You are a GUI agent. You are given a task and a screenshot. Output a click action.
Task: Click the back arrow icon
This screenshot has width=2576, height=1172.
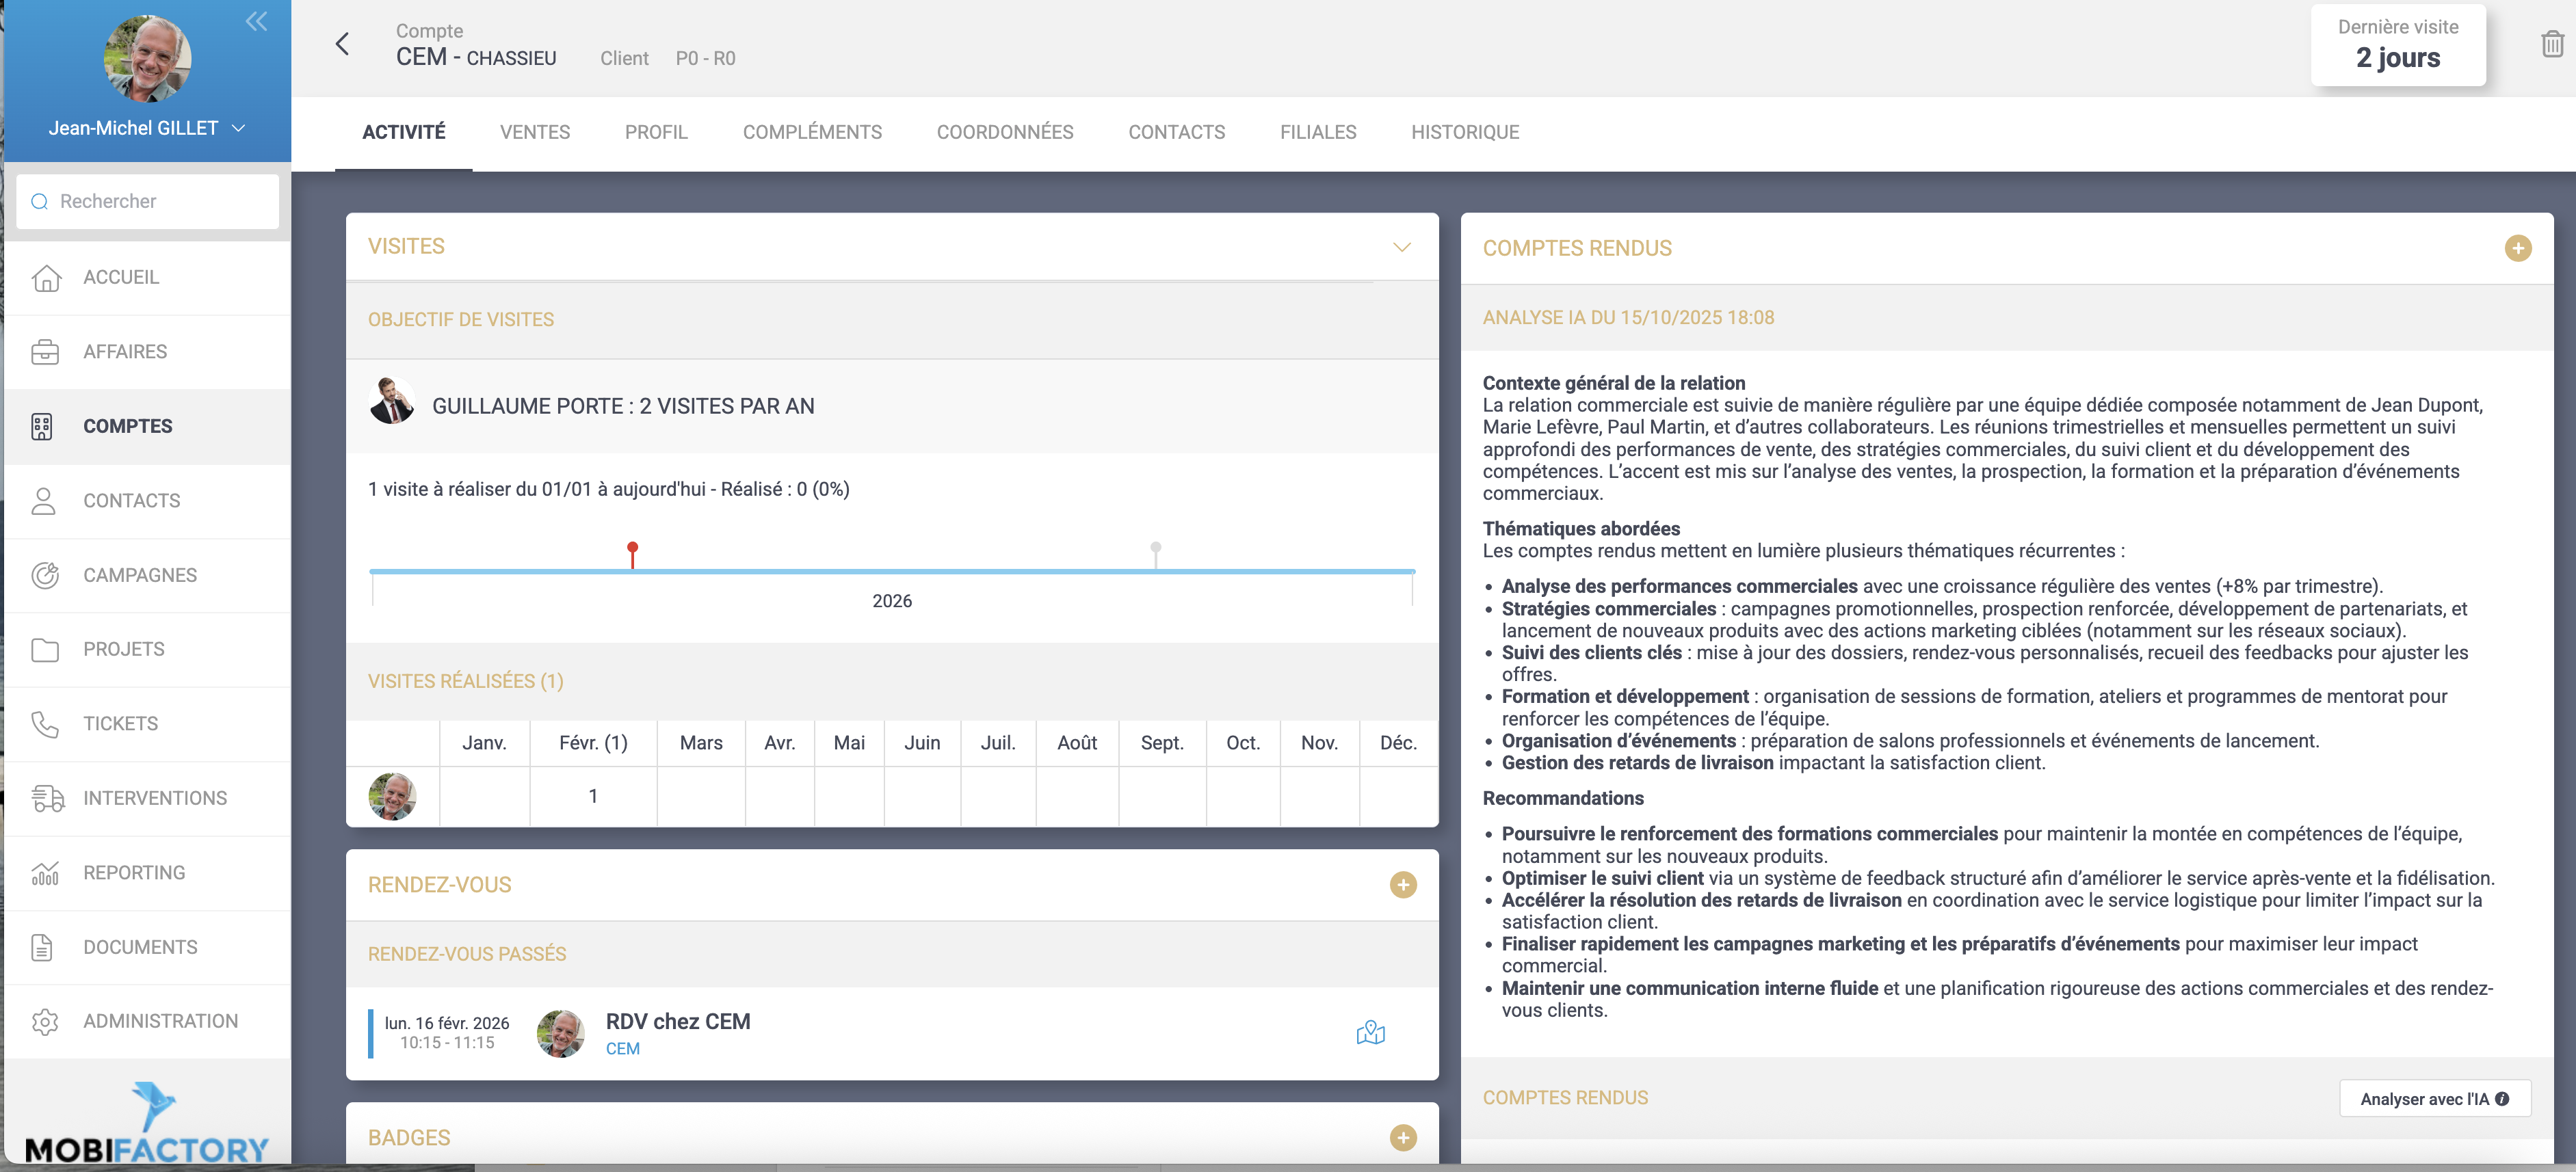pyautogui.click(x=342, y=44)
